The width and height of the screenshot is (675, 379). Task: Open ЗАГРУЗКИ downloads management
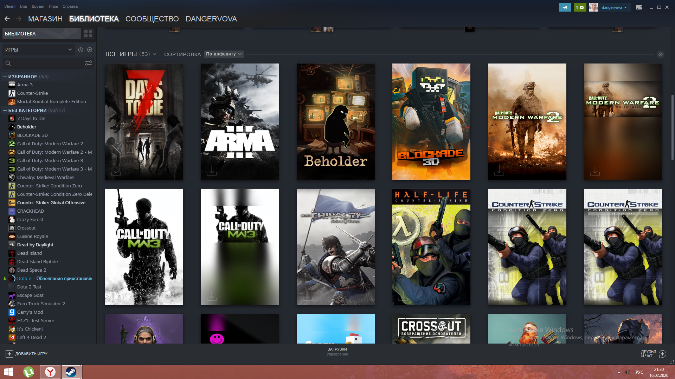(337, 351)
